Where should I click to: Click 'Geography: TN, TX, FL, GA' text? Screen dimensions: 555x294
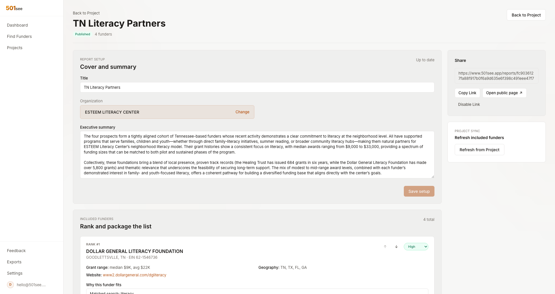(x=282, y=267)
